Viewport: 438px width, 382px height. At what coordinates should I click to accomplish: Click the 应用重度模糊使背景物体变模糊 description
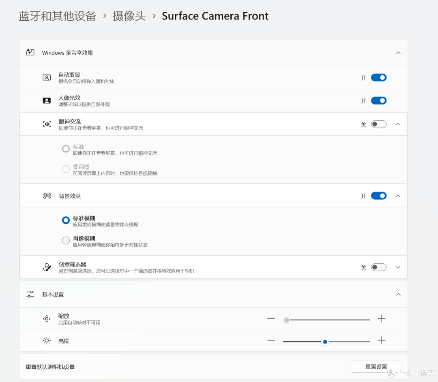tap(105, 225)
